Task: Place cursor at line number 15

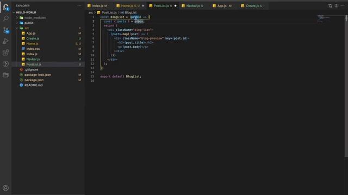Action: 92,76
